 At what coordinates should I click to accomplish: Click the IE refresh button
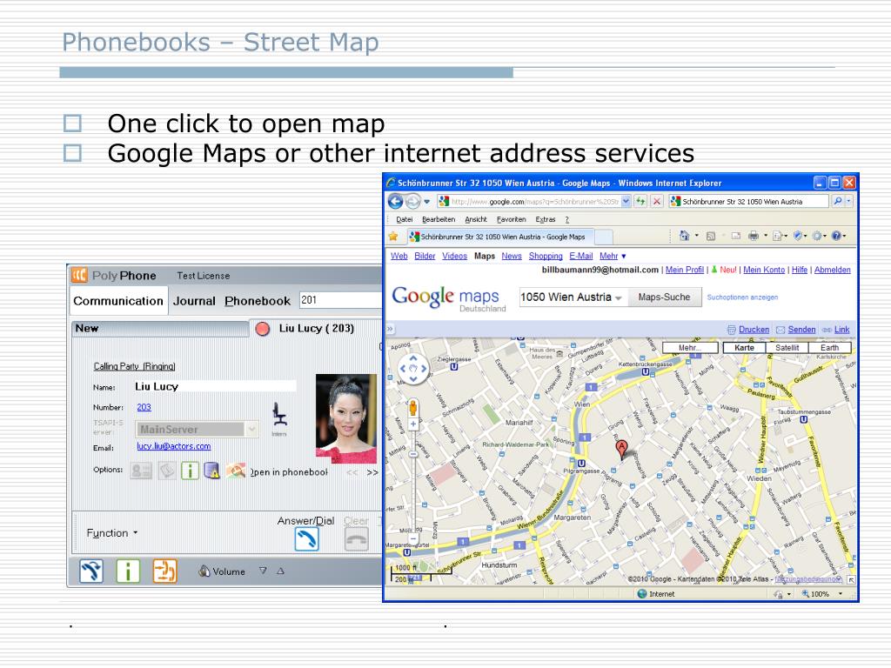coord(640,201)
